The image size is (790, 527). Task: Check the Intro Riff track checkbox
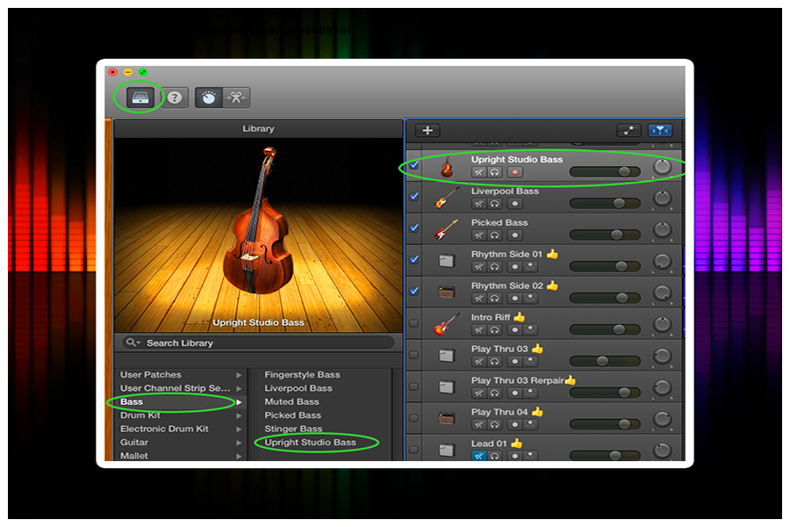(x=414, y=323)
